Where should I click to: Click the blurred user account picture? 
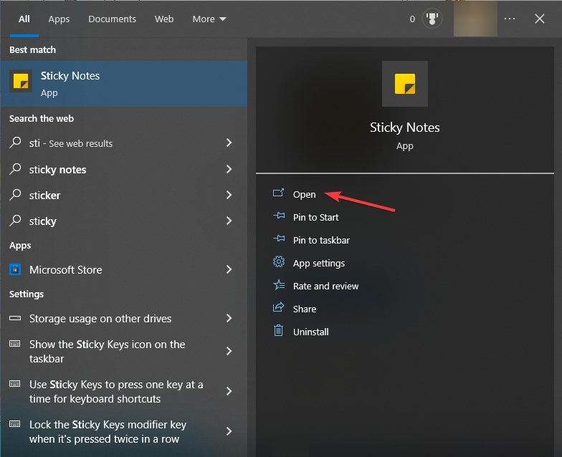pos(475,19)
